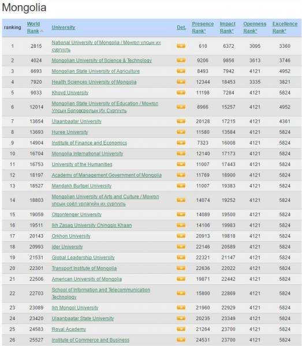Select world rank value 2815
Image resolution: width=302 pixels, height=346 pixels.
coord(36,46)
